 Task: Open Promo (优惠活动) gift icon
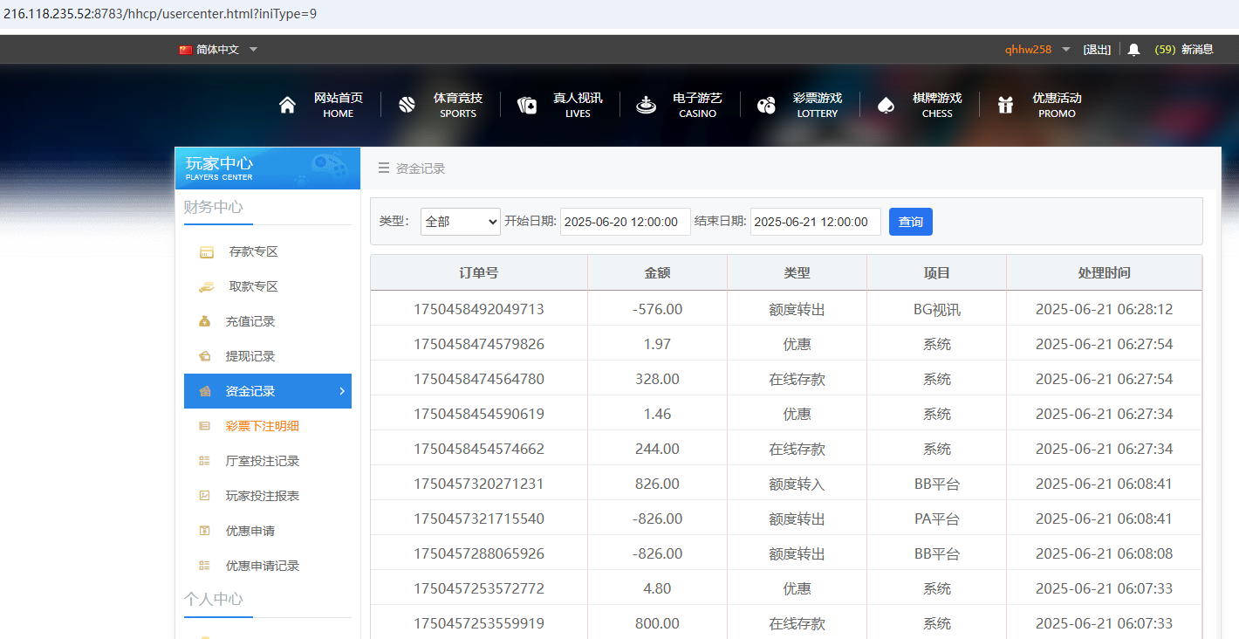click(1005, 103)
